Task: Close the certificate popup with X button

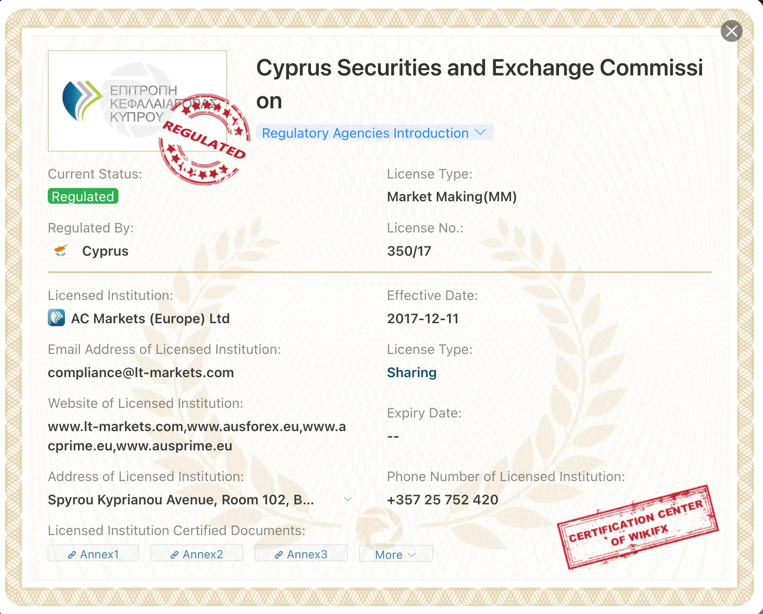Action: click(731, 31)
